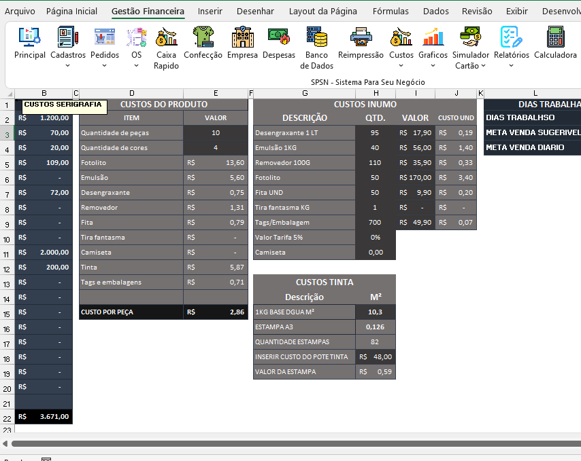Launch the Calculadora icon
This screenshot has height=461, width=581.
[555, 37]
